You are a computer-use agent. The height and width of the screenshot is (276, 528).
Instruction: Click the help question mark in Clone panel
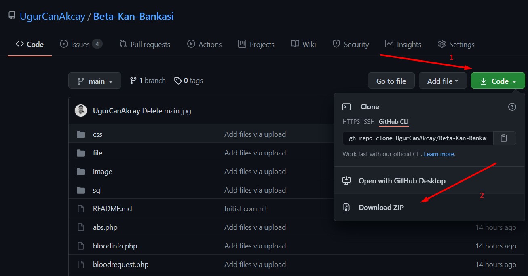pyautogui.click(x=512, y=106)
